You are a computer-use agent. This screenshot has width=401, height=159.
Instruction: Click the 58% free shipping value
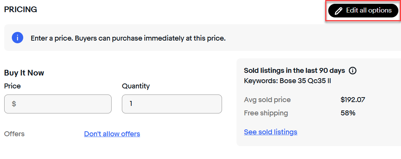coord(348,113)
